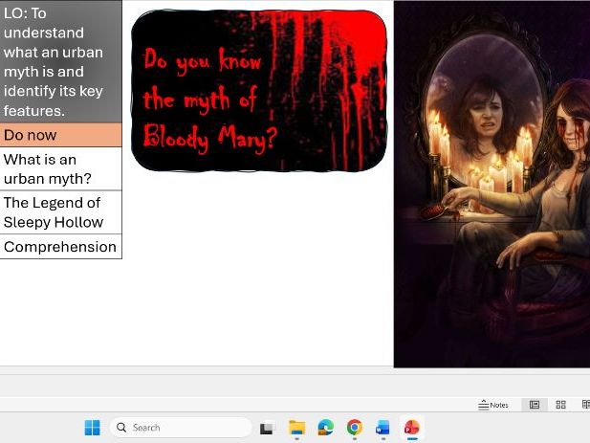Switch to Normal view icon
Screen dimensions: 590x443
coord(535,405)
